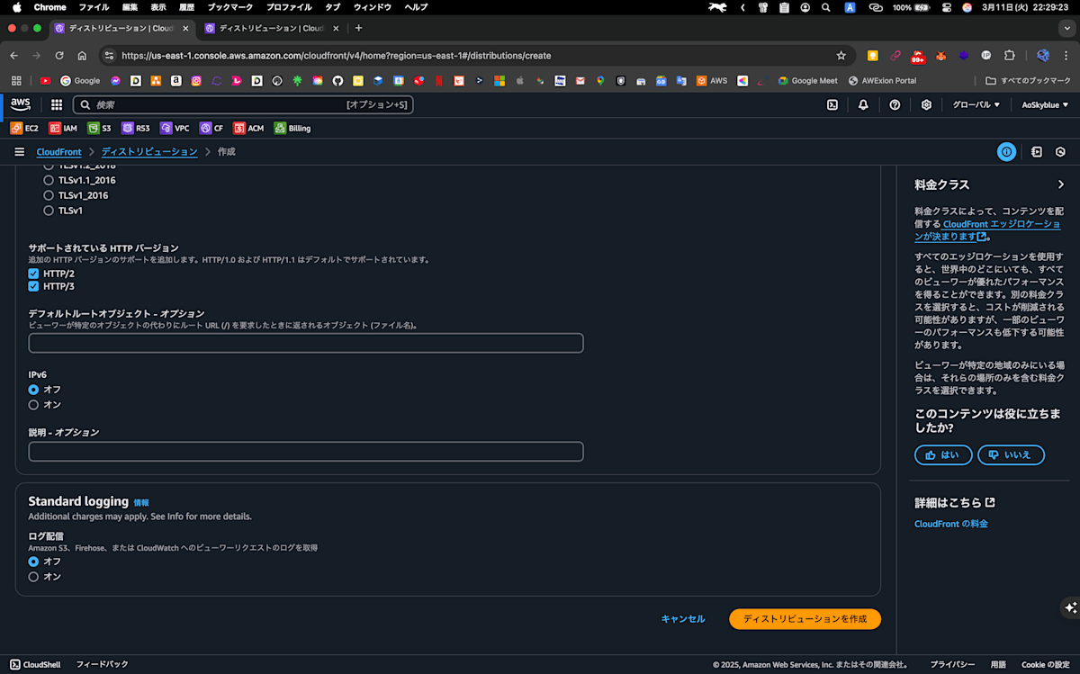Open the YouTube bookmark
Screen dimensions: 1080x674
(46, 80)
